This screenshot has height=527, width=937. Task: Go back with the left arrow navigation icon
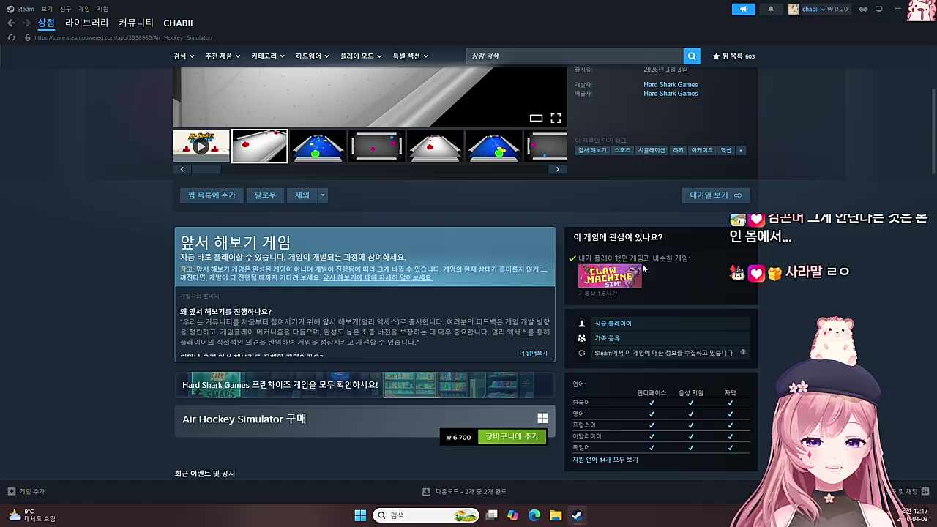click(11, 23)
